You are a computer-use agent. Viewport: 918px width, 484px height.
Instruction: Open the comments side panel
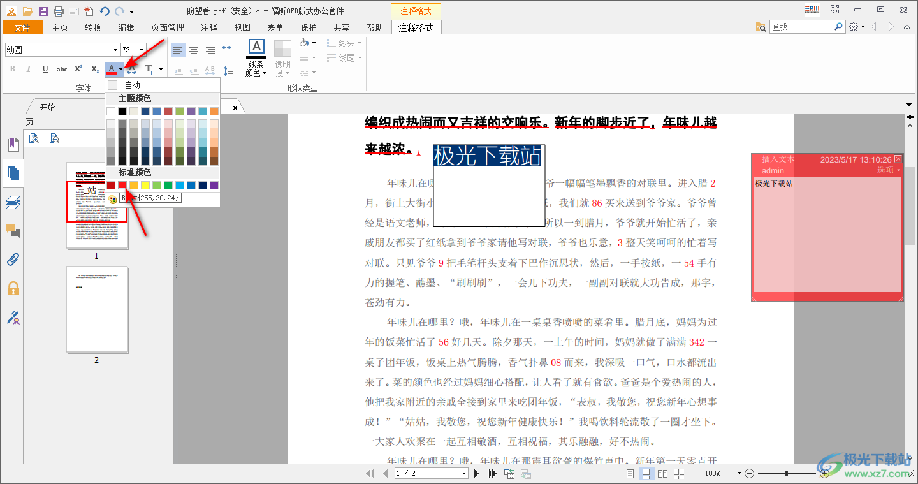click(x=13, y=230)
